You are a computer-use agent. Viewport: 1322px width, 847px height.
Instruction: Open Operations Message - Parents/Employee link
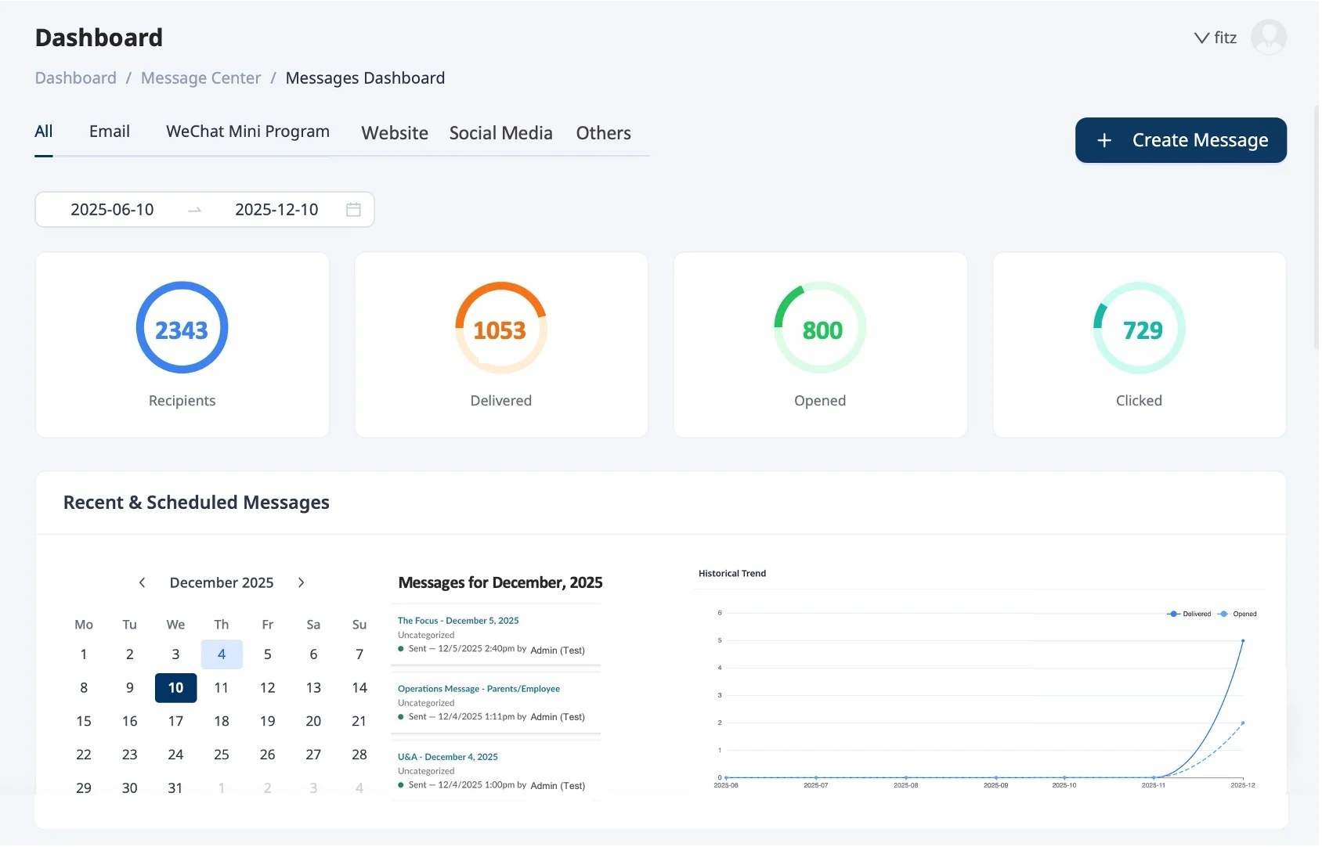click(x=479, y=689)
